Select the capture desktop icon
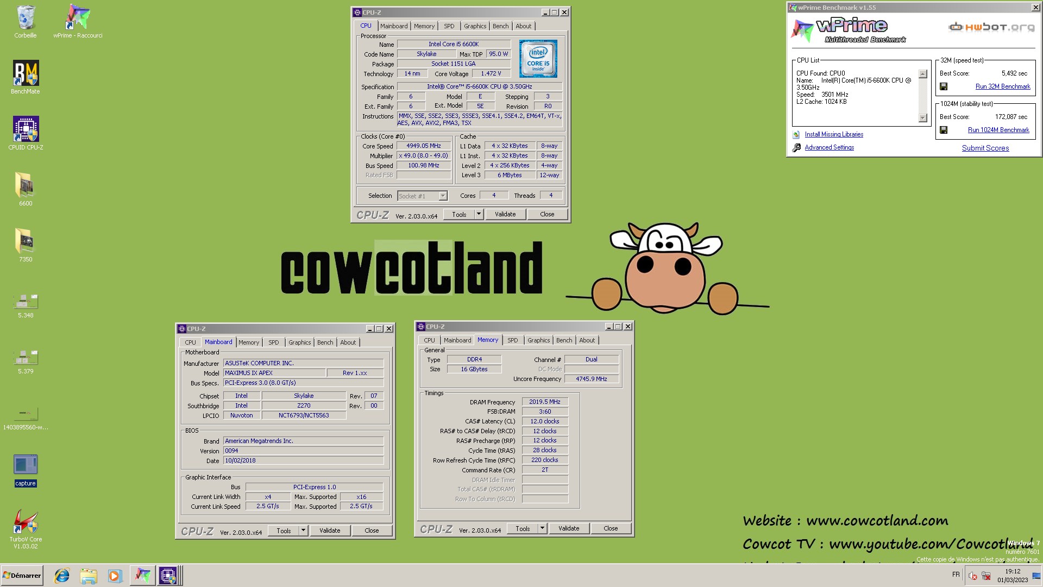 (26, 471)
